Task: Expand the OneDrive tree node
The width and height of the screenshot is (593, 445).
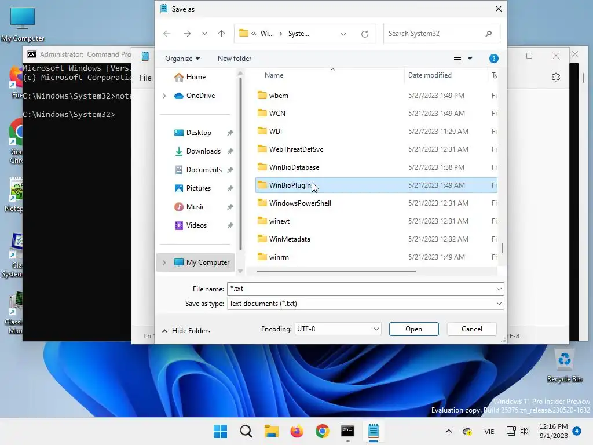Action: (x=164, y=96)
